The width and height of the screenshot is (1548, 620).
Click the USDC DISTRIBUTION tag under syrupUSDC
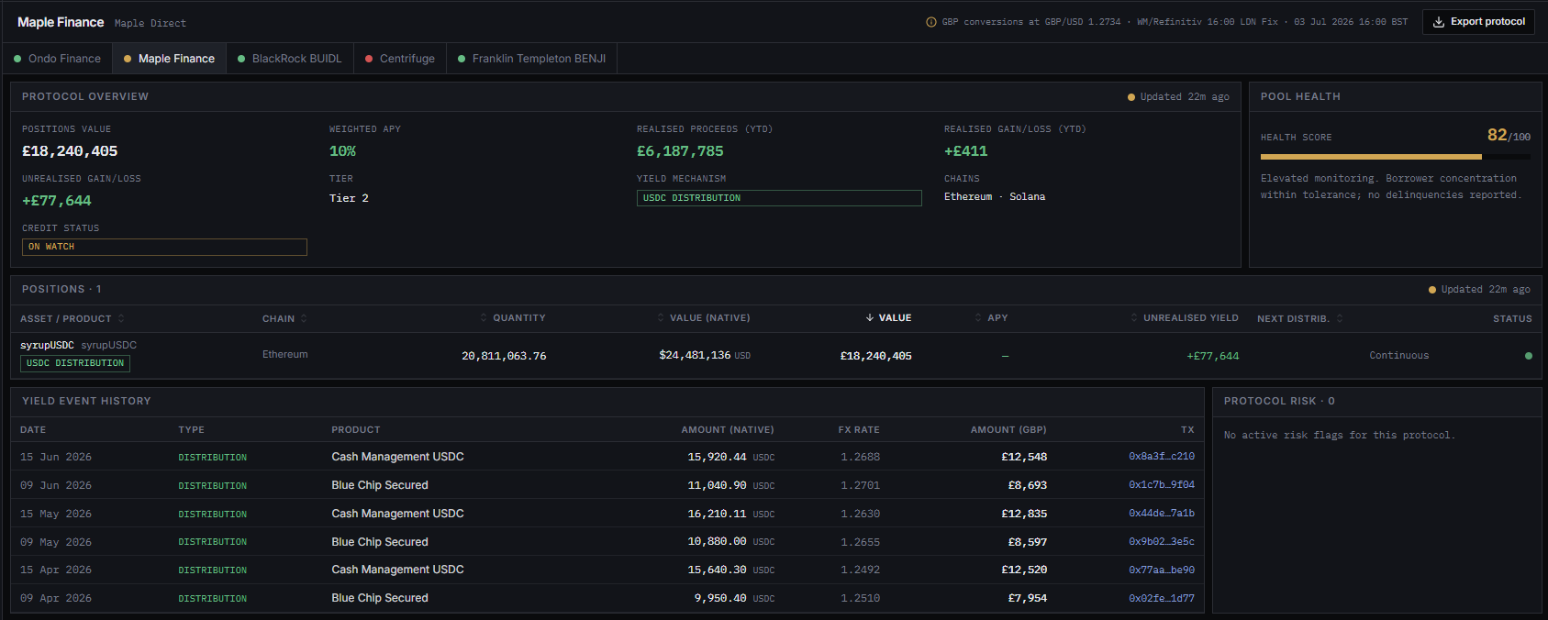pos(75,363)
